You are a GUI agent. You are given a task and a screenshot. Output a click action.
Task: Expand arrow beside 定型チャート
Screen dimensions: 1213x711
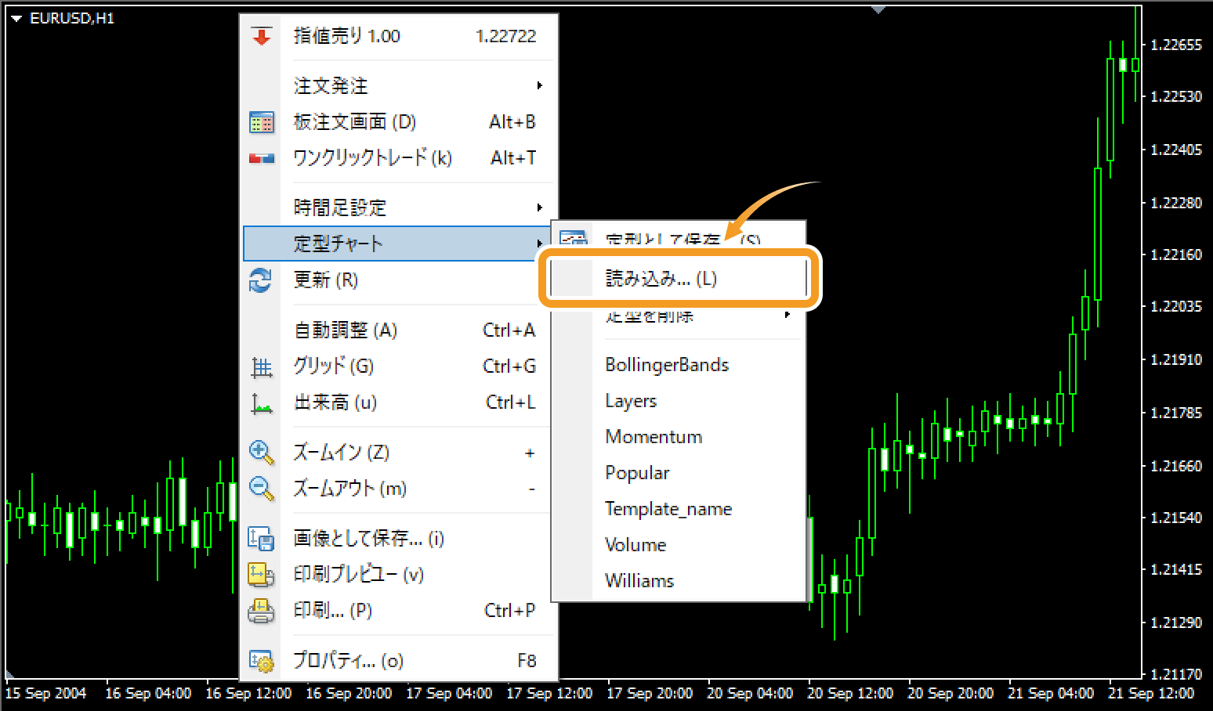coord(540,244)
